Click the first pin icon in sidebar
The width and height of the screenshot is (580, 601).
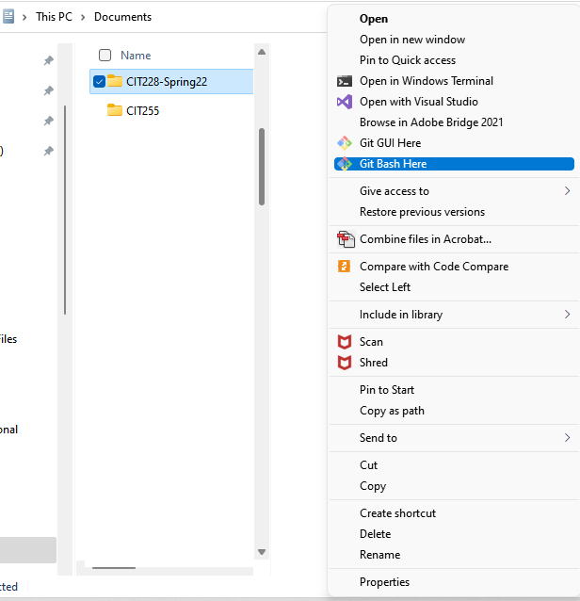48,60
